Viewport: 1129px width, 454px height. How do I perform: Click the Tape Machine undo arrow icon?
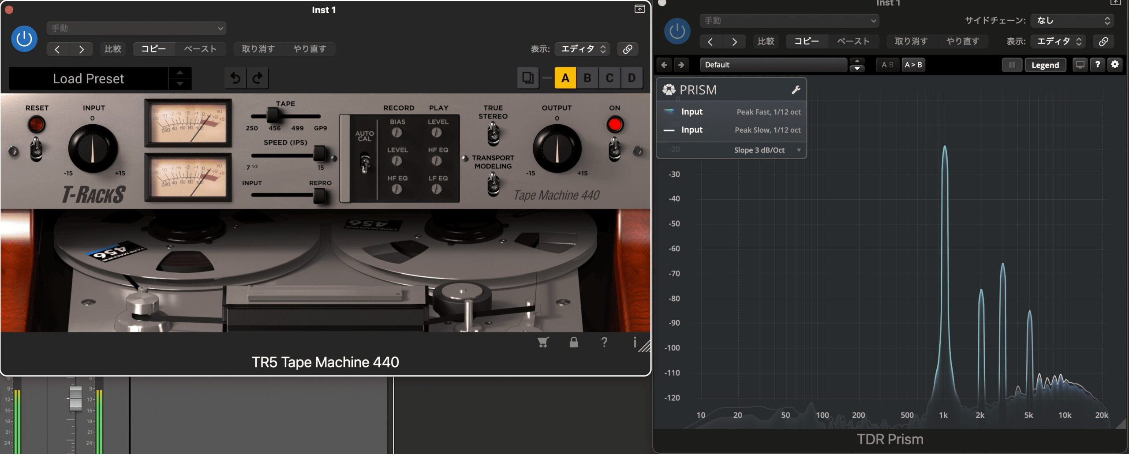[x=236, y=78]
